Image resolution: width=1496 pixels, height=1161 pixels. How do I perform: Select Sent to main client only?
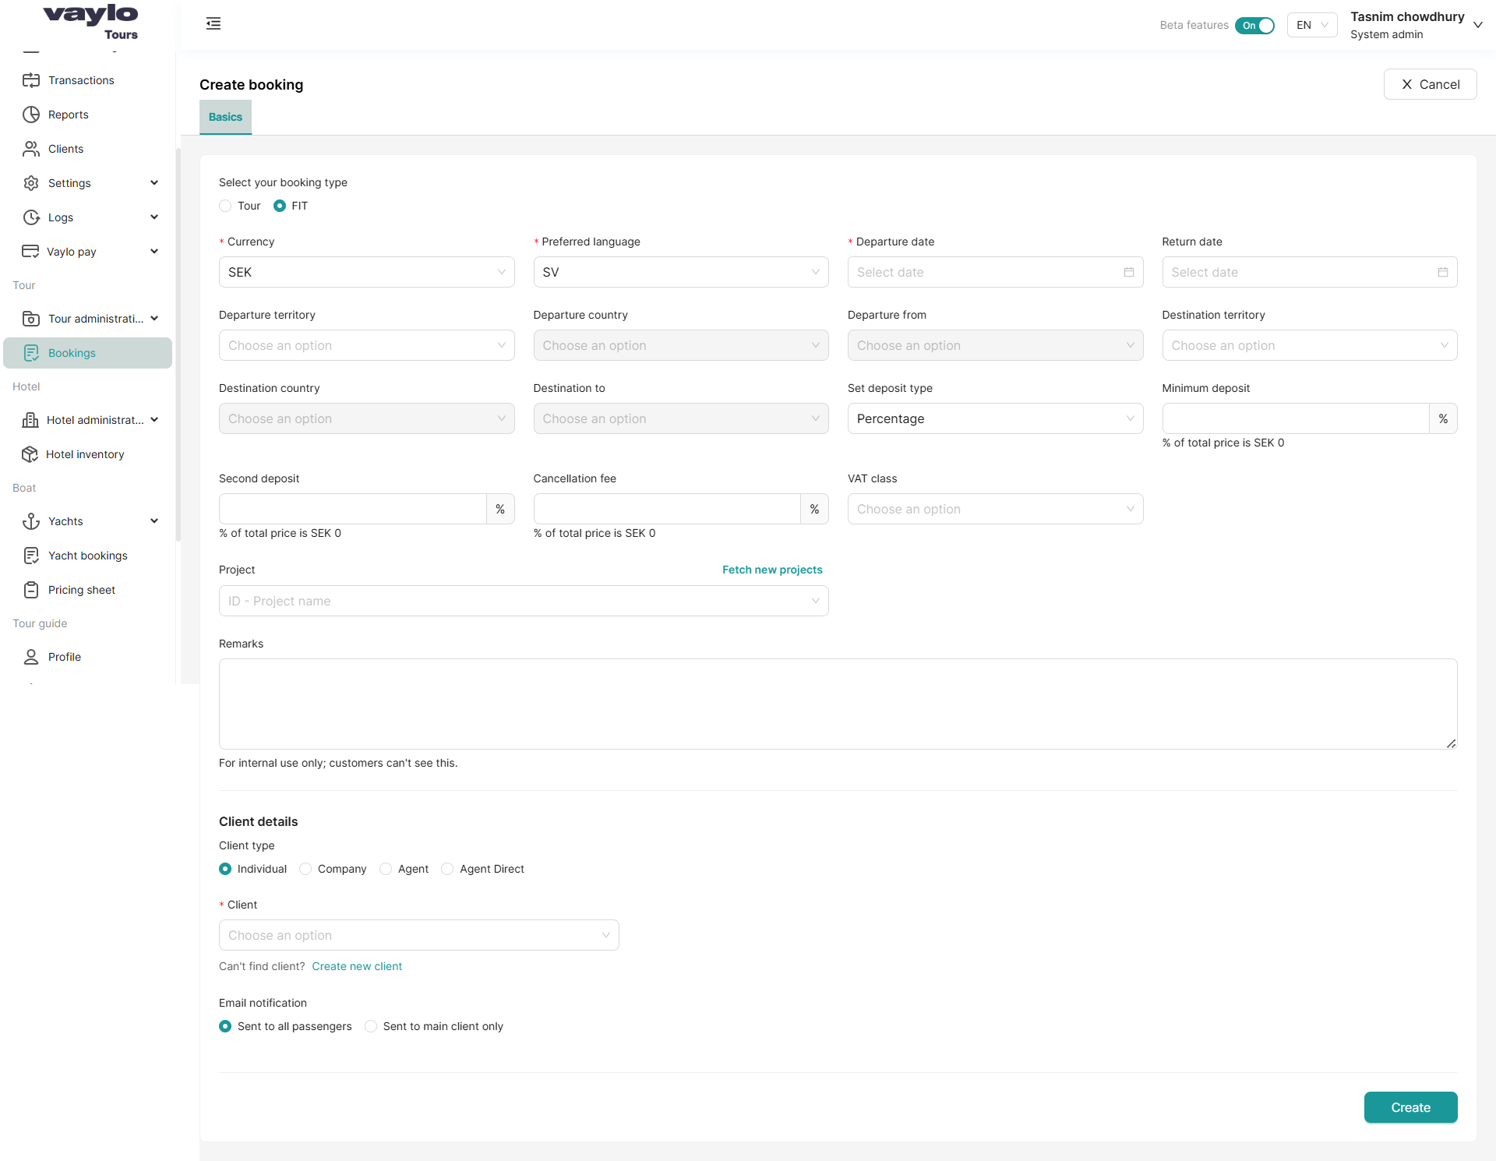[372, 1027]
